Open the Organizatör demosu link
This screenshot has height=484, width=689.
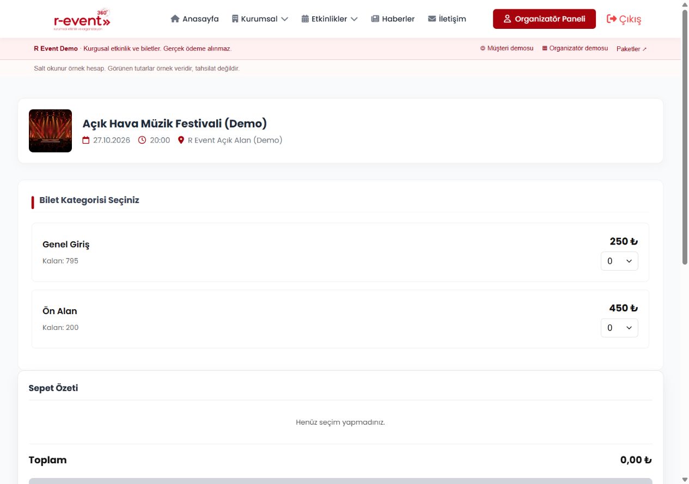[575, 48]
